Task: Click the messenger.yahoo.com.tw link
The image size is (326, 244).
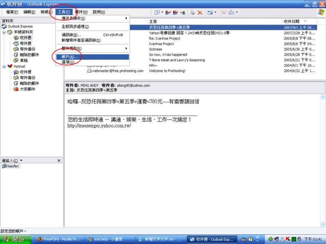Action: (99, 126)
